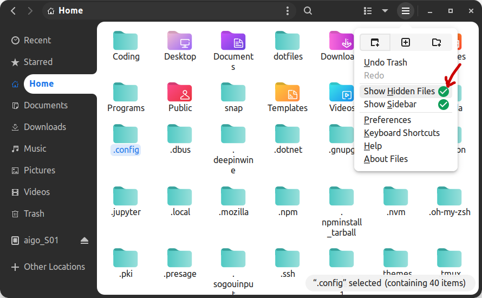Screen dimensions: 482x298
Task: Select the Desktop folder icon
Action: (179, 40)
